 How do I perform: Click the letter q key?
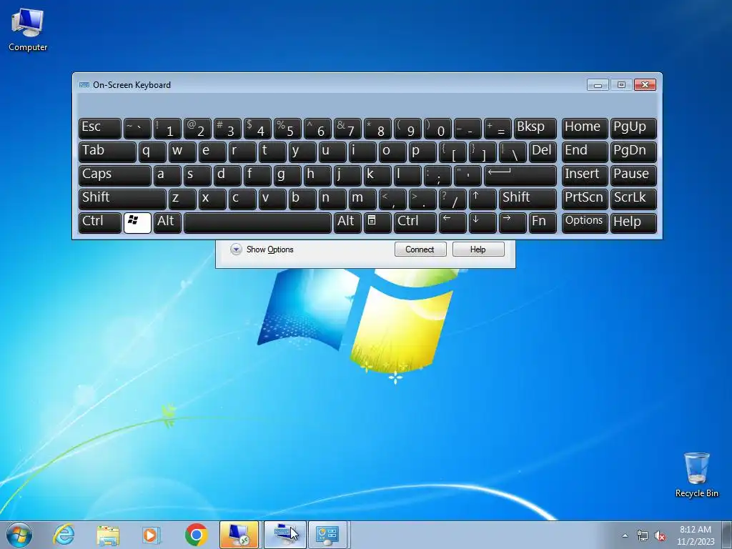(152, 152)
